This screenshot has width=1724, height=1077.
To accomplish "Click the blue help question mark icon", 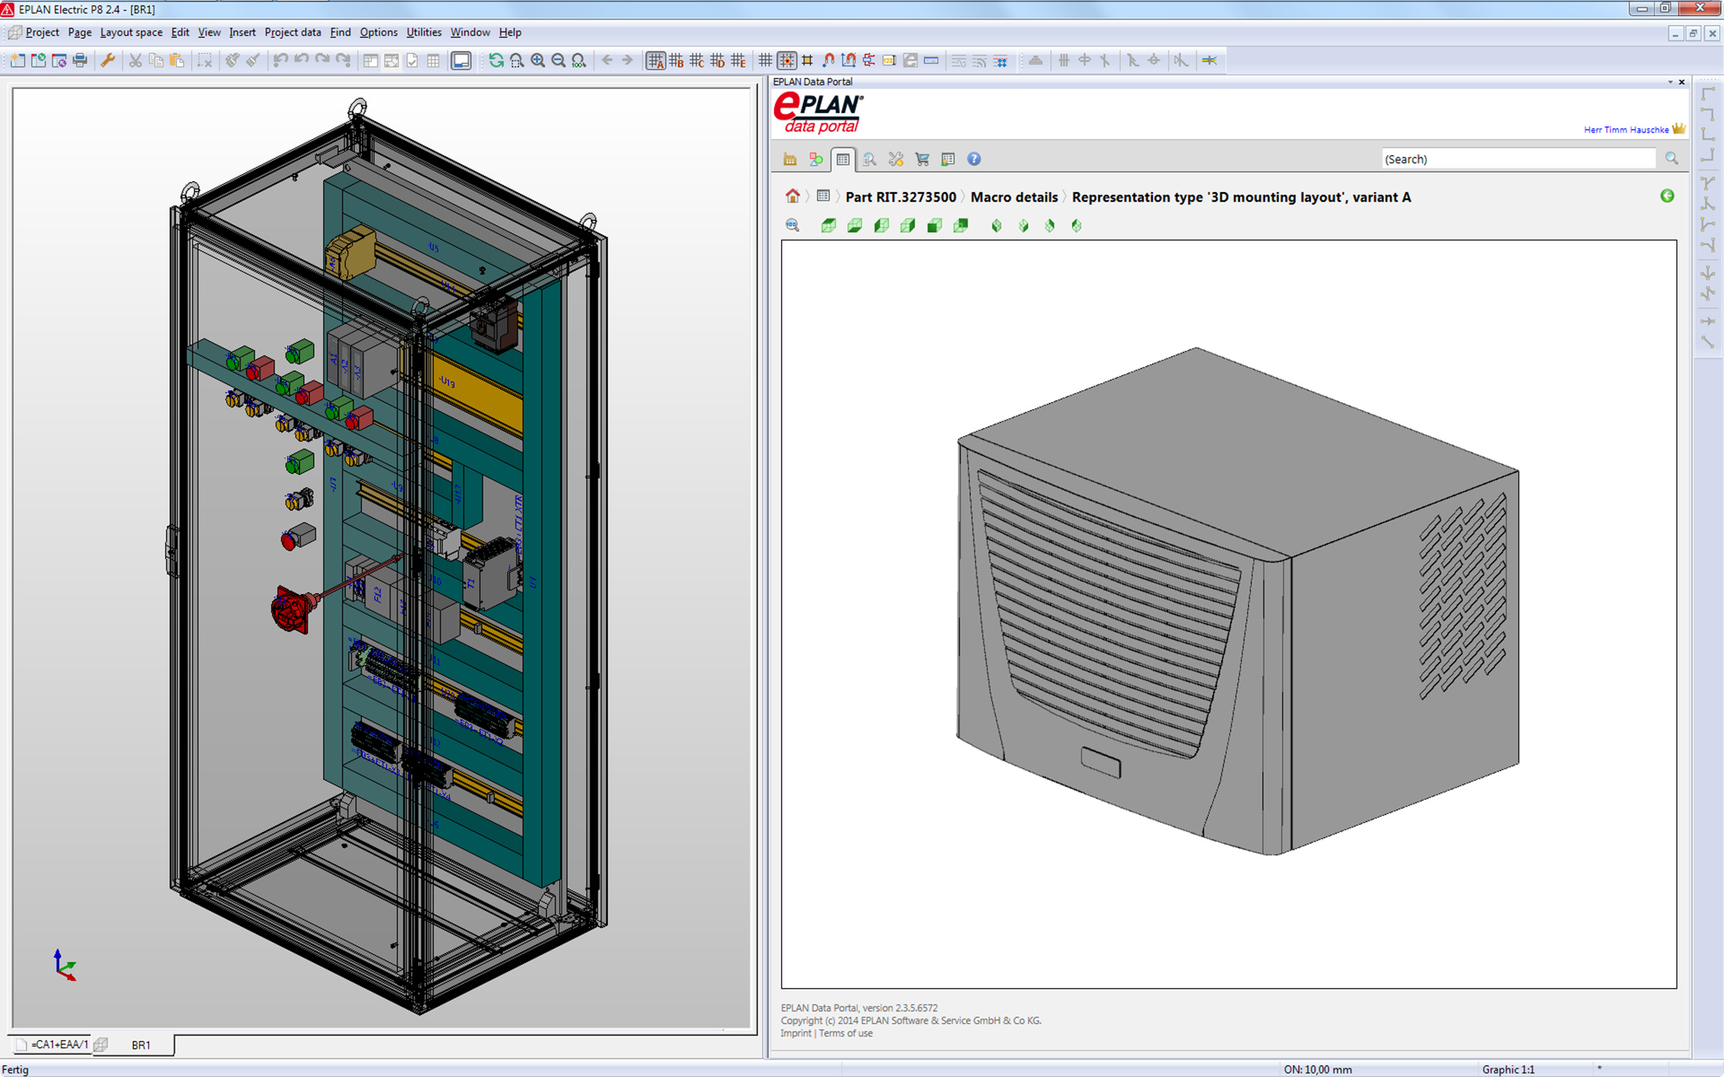I will pyautogui.click(x=974, y=159).
